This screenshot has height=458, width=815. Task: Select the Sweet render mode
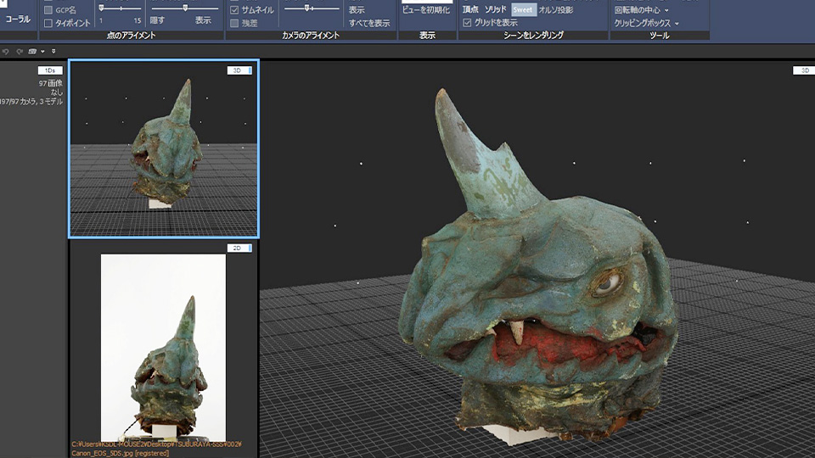pos(523,10)
